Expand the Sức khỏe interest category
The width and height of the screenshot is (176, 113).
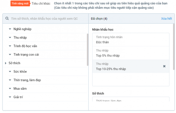[x=10, y=72]
